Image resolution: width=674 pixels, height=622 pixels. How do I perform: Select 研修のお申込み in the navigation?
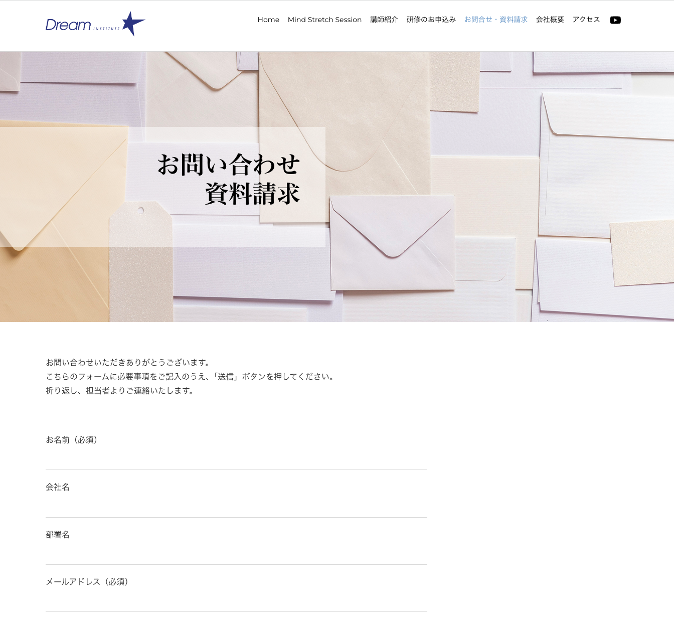[431, 20]
